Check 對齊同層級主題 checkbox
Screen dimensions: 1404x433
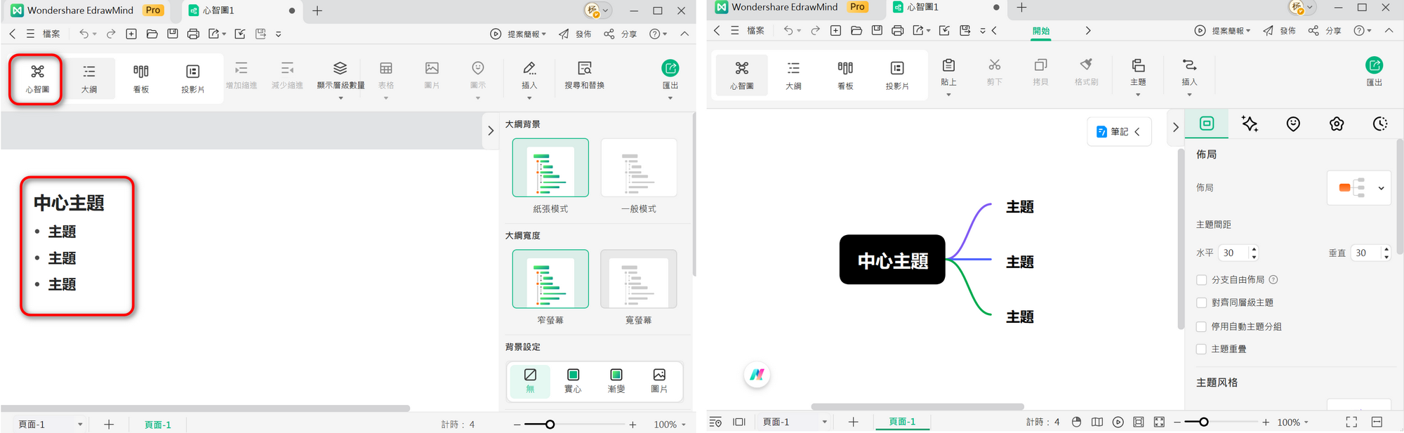click(1201, 303)
